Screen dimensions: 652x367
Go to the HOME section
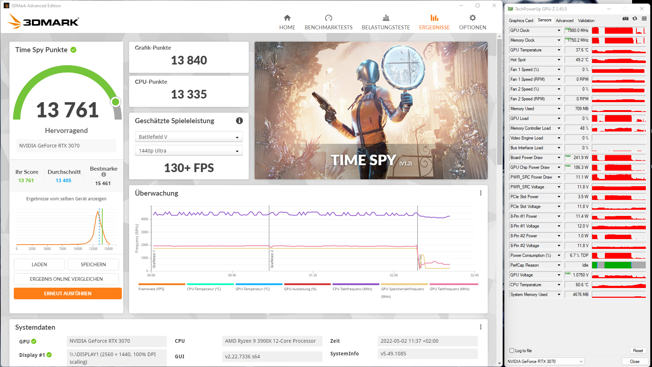coord(287,22)
